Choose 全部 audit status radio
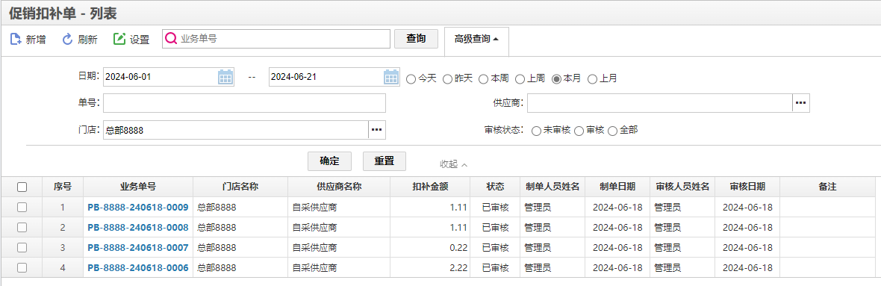881x286 pixels. click(612, 131)
